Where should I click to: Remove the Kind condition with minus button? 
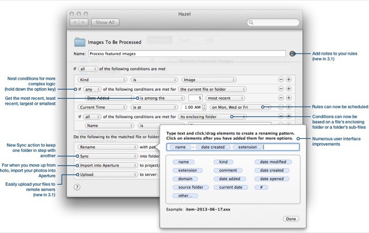point(280,80)
